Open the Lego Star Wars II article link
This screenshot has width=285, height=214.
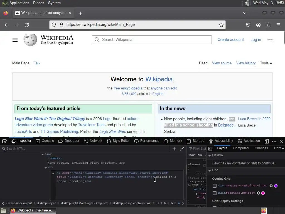pyautogui.click(x=50, y=119)
